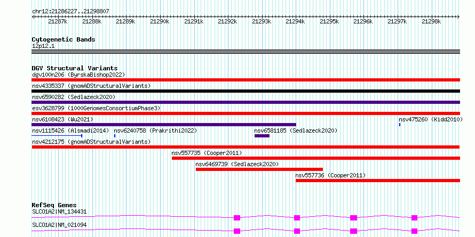Image resolution: width=475 pixels, height=237 pixels.
Task: Click second exon box of NM_021094
Action: tap(297, 231)
